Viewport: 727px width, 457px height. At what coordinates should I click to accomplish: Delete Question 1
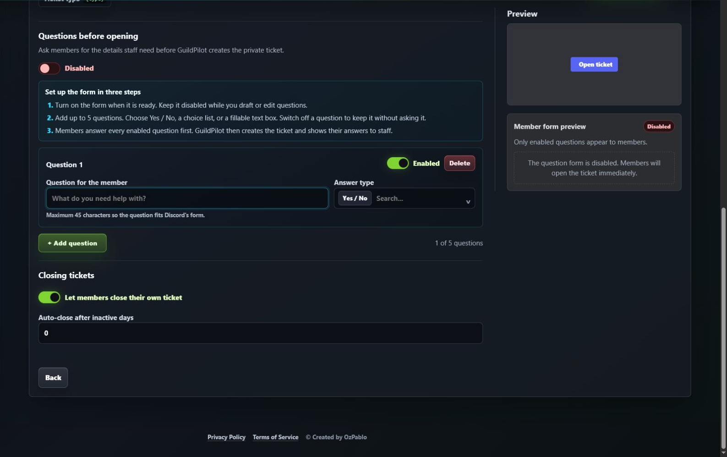459,163
